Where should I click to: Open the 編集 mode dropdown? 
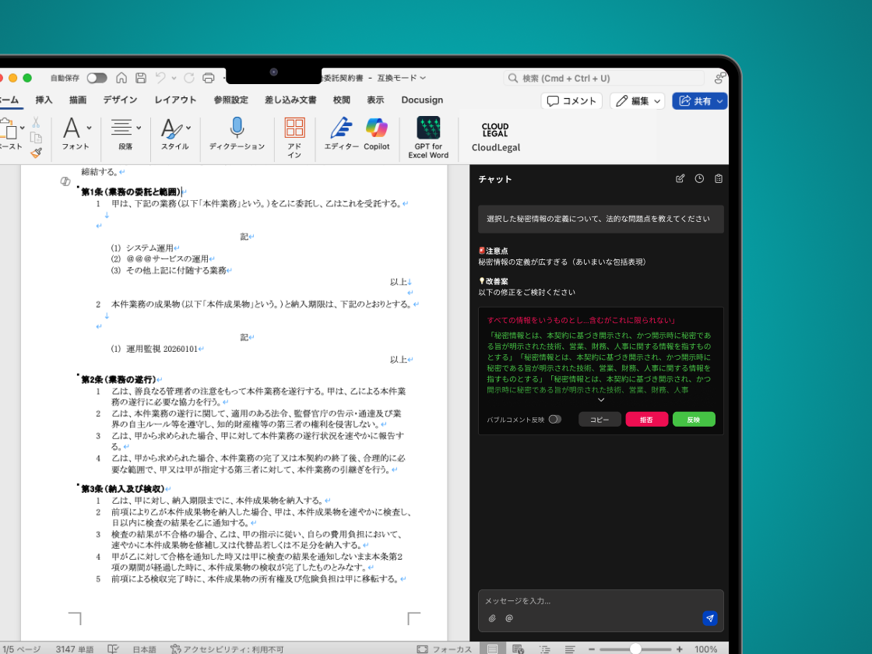point(637,101)
